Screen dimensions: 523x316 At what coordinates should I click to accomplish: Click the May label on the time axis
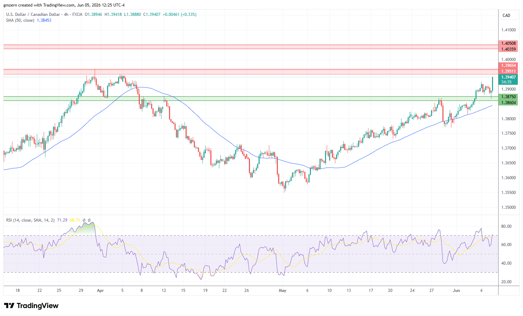[x=282, y=290]
